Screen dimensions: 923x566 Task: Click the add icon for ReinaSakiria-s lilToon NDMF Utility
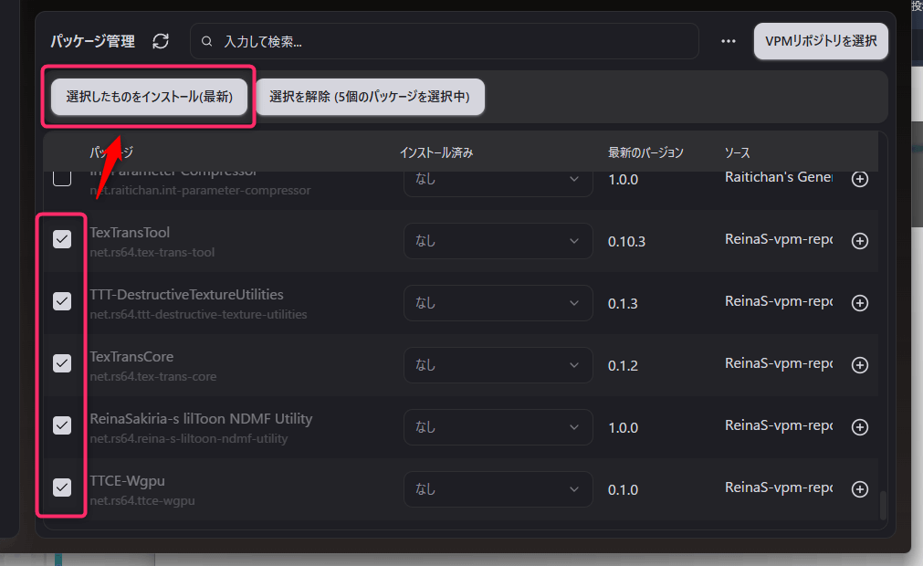pos(860,427)
